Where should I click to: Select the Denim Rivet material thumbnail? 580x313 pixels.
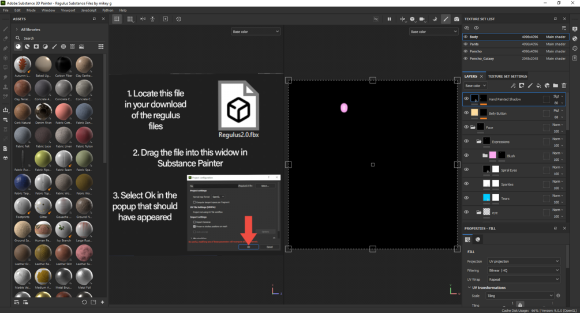point(43,112)
